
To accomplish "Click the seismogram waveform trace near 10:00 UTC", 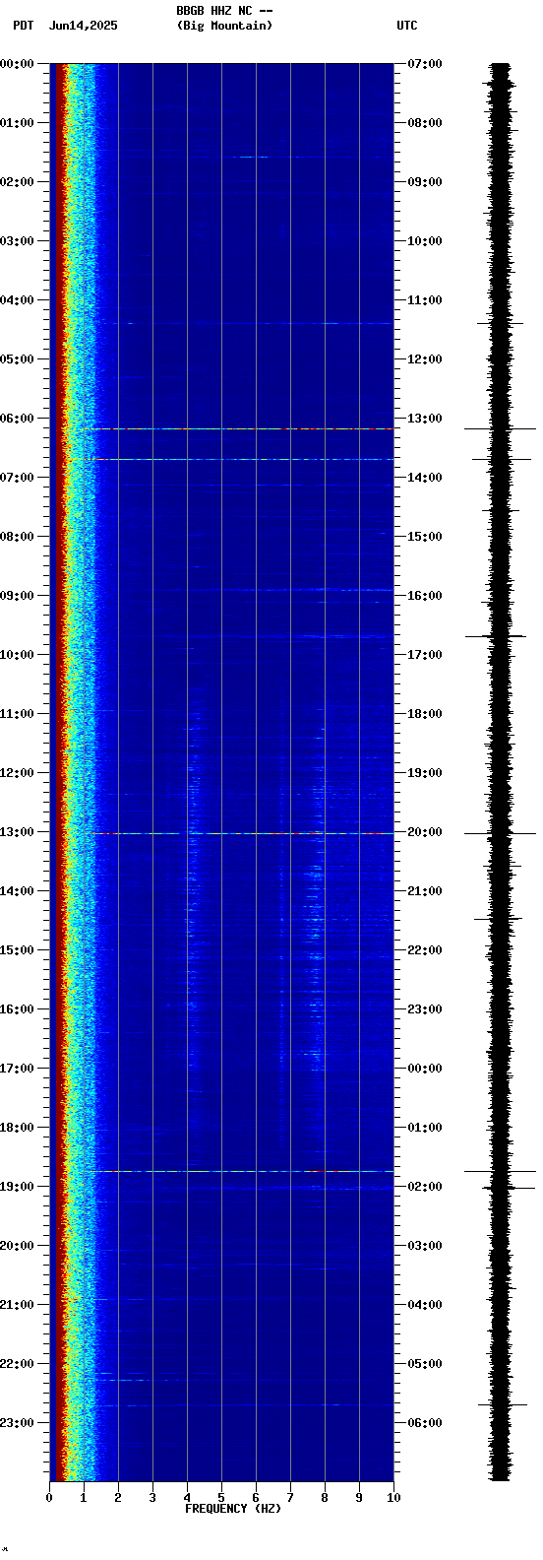I will 501,241.
